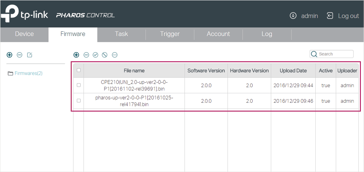Click the add firmware group plus icon
Image resolution: width=364 pixels, height=172 pixels.
[x=9, y=55]
